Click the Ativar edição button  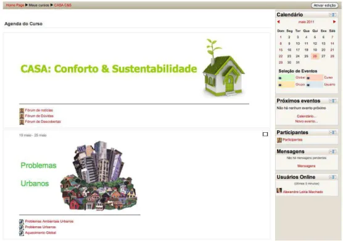[x=324, y=6]
